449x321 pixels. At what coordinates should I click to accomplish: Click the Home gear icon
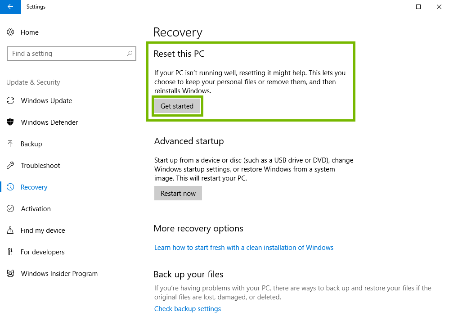point(10,32)
